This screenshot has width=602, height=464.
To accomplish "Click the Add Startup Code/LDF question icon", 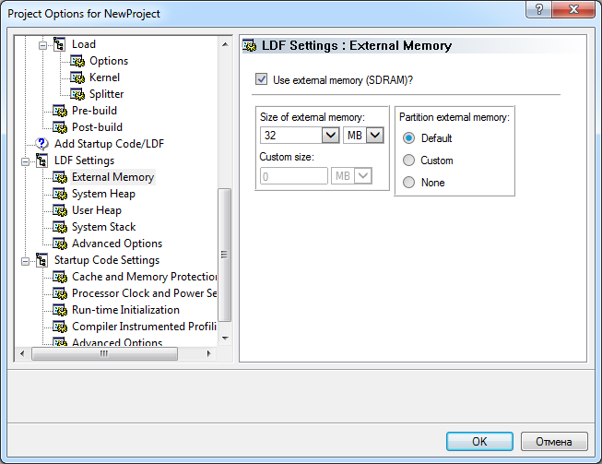I will 42,144.
